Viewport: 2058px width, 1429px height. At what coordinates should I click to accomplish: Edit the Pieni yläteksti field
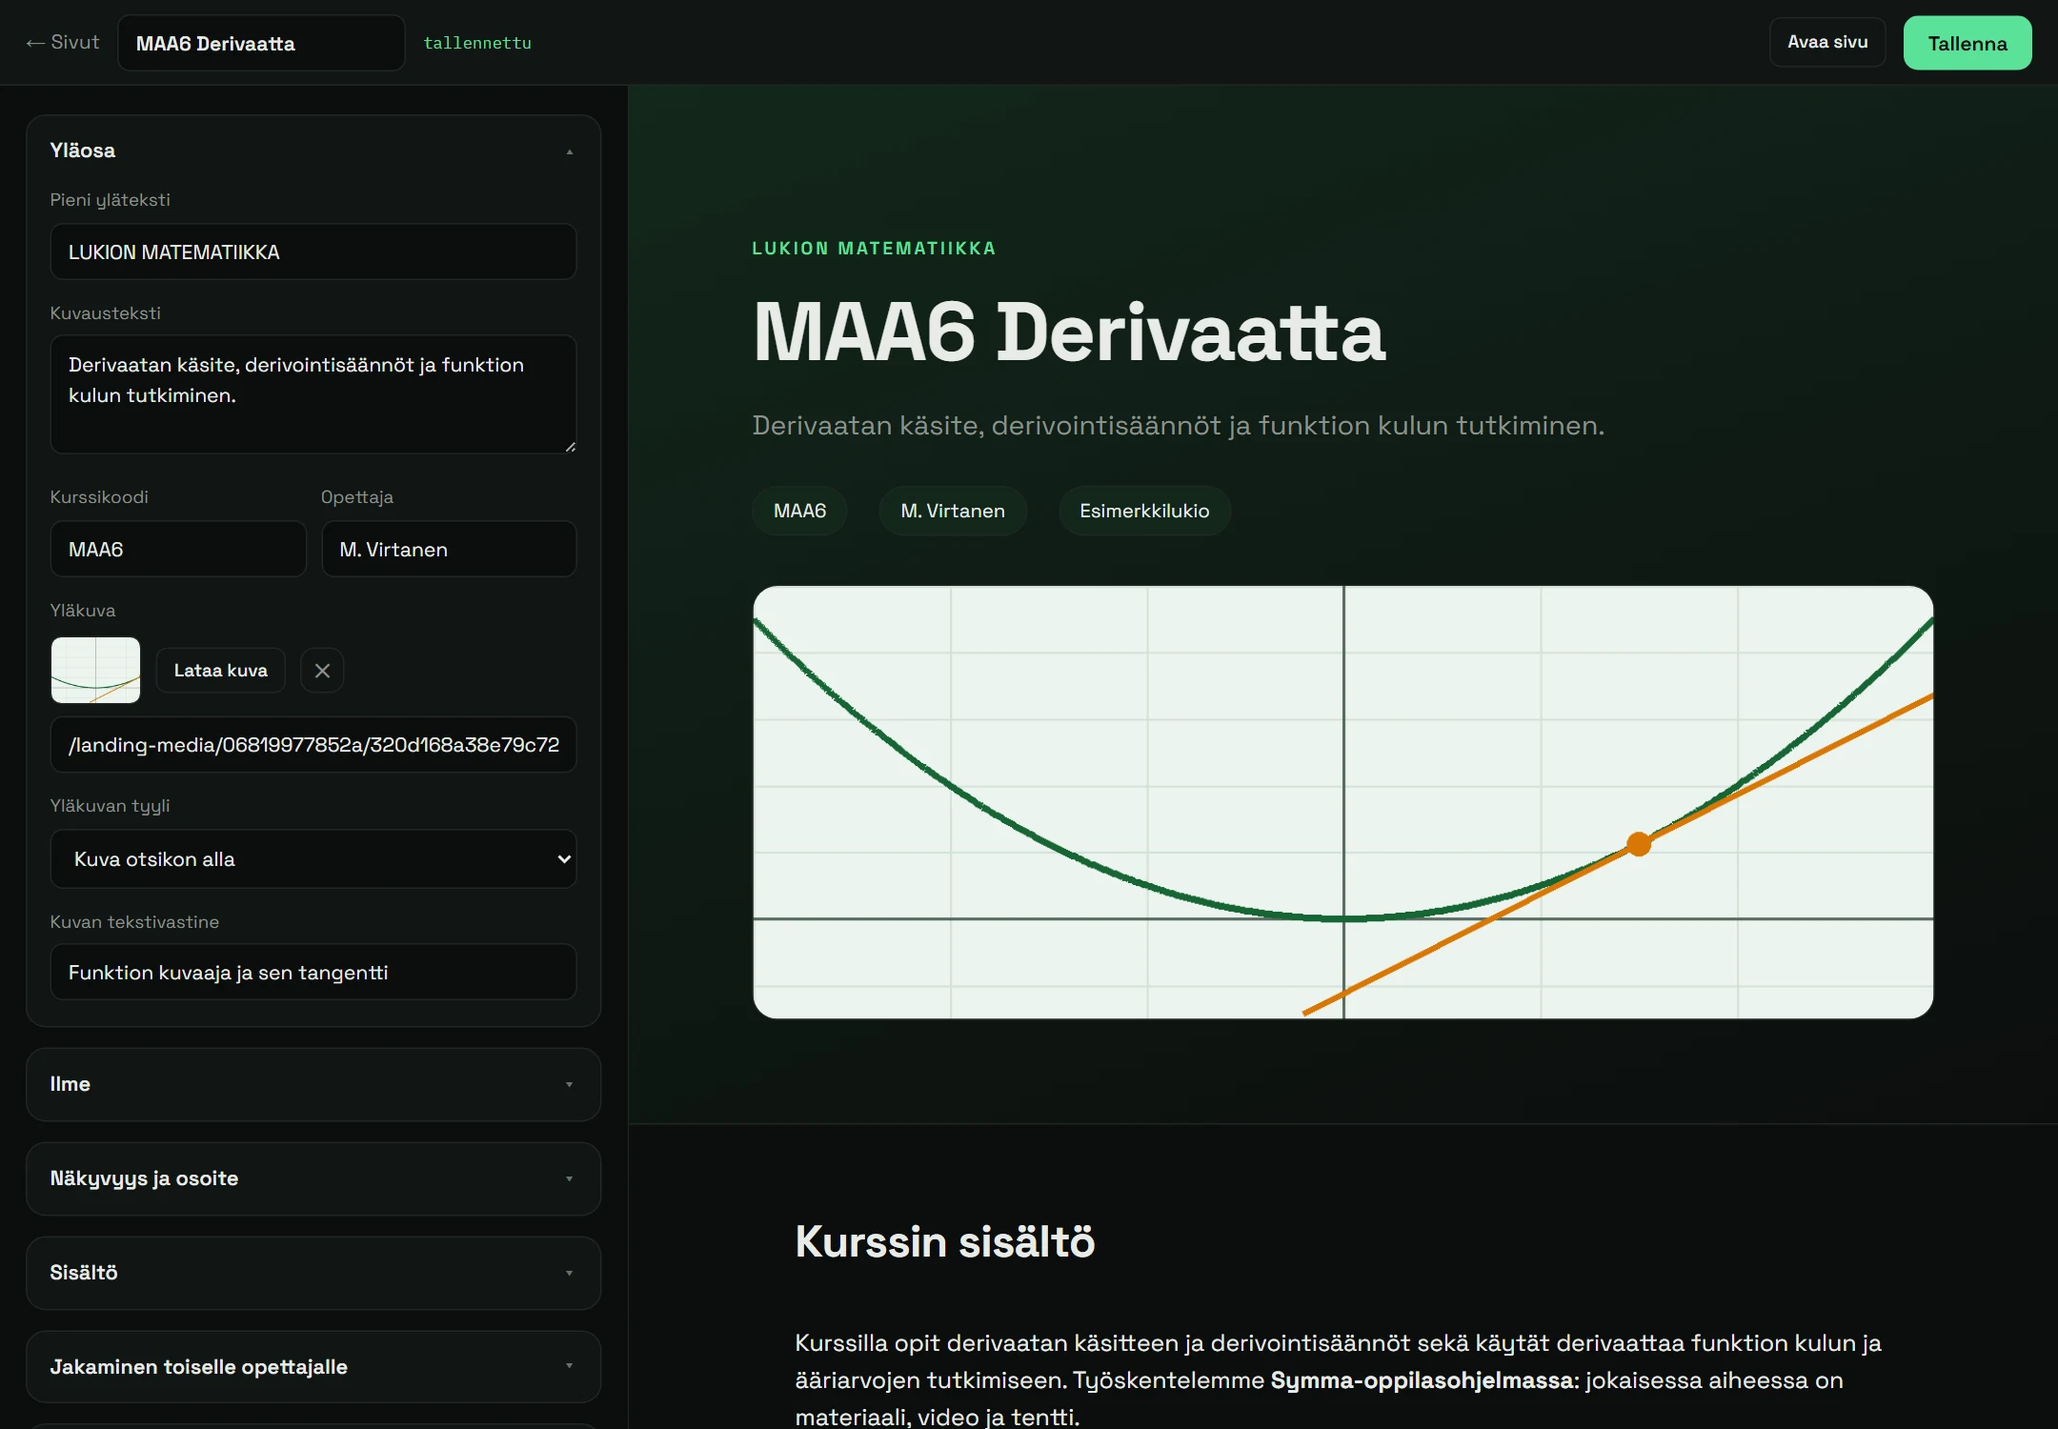[313, 252]
